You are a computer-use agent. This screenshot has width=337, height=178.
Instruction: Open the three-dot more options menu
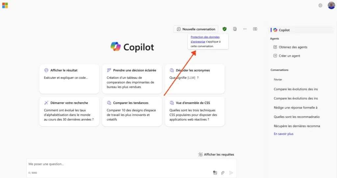pos(245,29)
